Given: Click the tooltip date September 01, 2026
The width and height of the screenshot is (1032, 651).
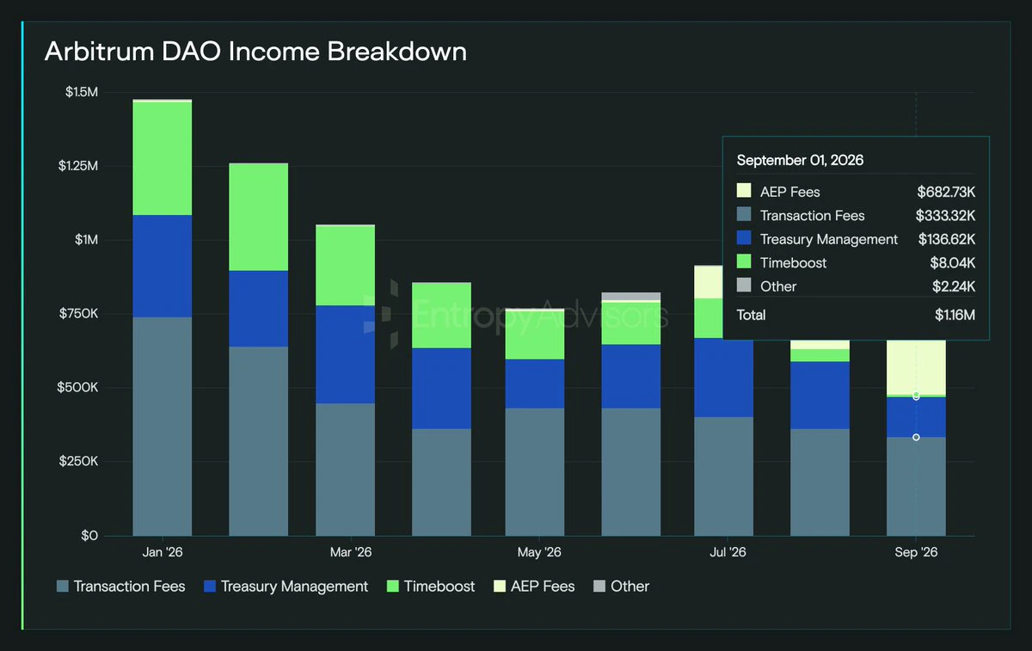Looking at the screenshot, I should point(800,160).
